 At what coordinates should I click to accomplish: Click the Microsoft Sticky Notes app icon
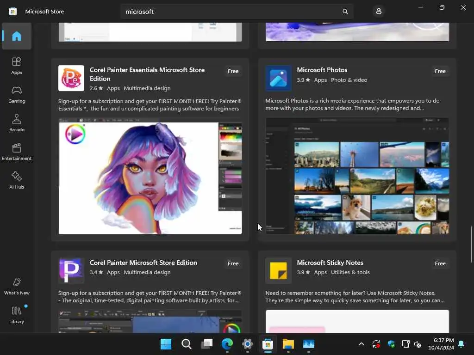tap(278, 270)
